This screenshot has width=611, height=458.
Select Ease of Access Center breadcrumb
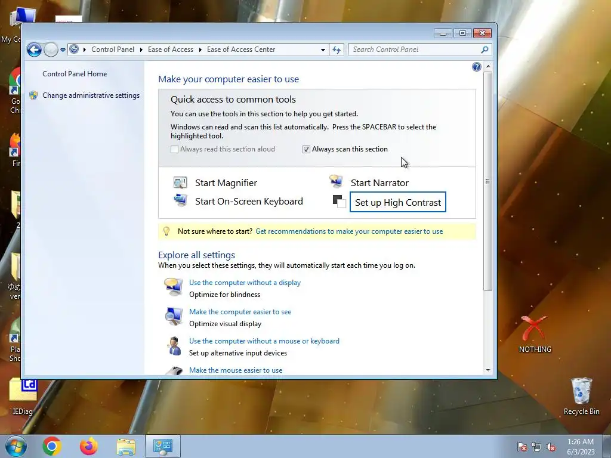241,49
